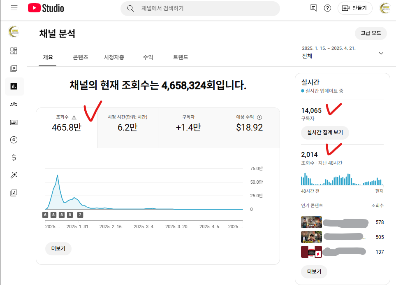Screen dimensions: 396x285
Task: Open Audio library sidebar icon
Action: pos(14,193)
